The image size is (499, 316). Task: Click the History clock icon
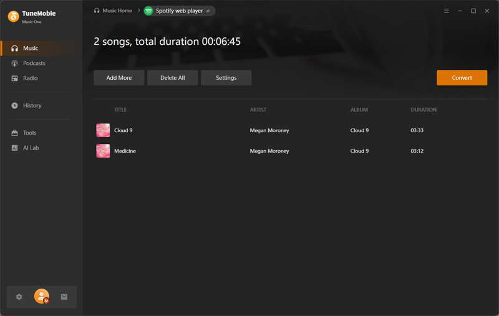[x=14, y=105]
